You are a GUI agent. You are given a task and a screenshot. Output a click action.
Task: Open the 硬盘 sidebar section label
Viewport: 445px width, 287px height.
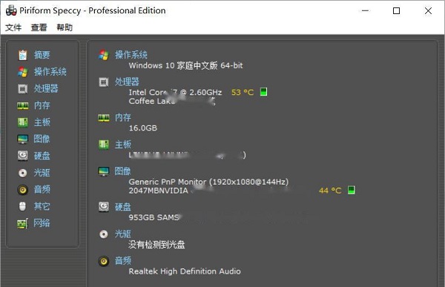tap(42, 156)
